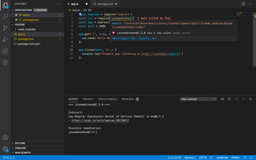
Task: Click the Prettier status bar item
Action: (235, 157)
